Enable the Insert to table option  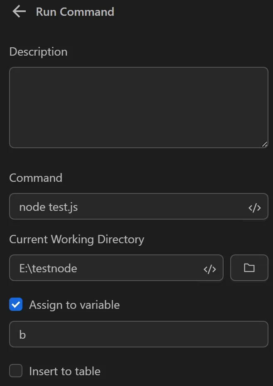click(x=16, y=371)
